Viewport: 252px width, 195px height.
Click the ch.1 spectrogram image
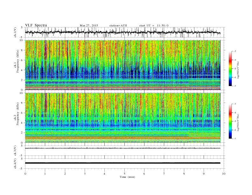(x=122, y=65)
